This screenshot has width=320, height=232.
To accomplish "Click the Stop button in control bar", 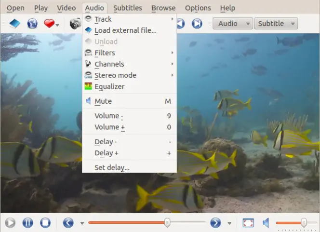I will [x=45, y=223].
